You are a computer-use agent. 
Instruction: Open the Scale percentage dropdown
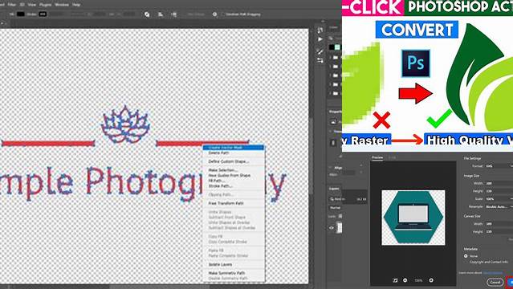[x=499, y=198]
